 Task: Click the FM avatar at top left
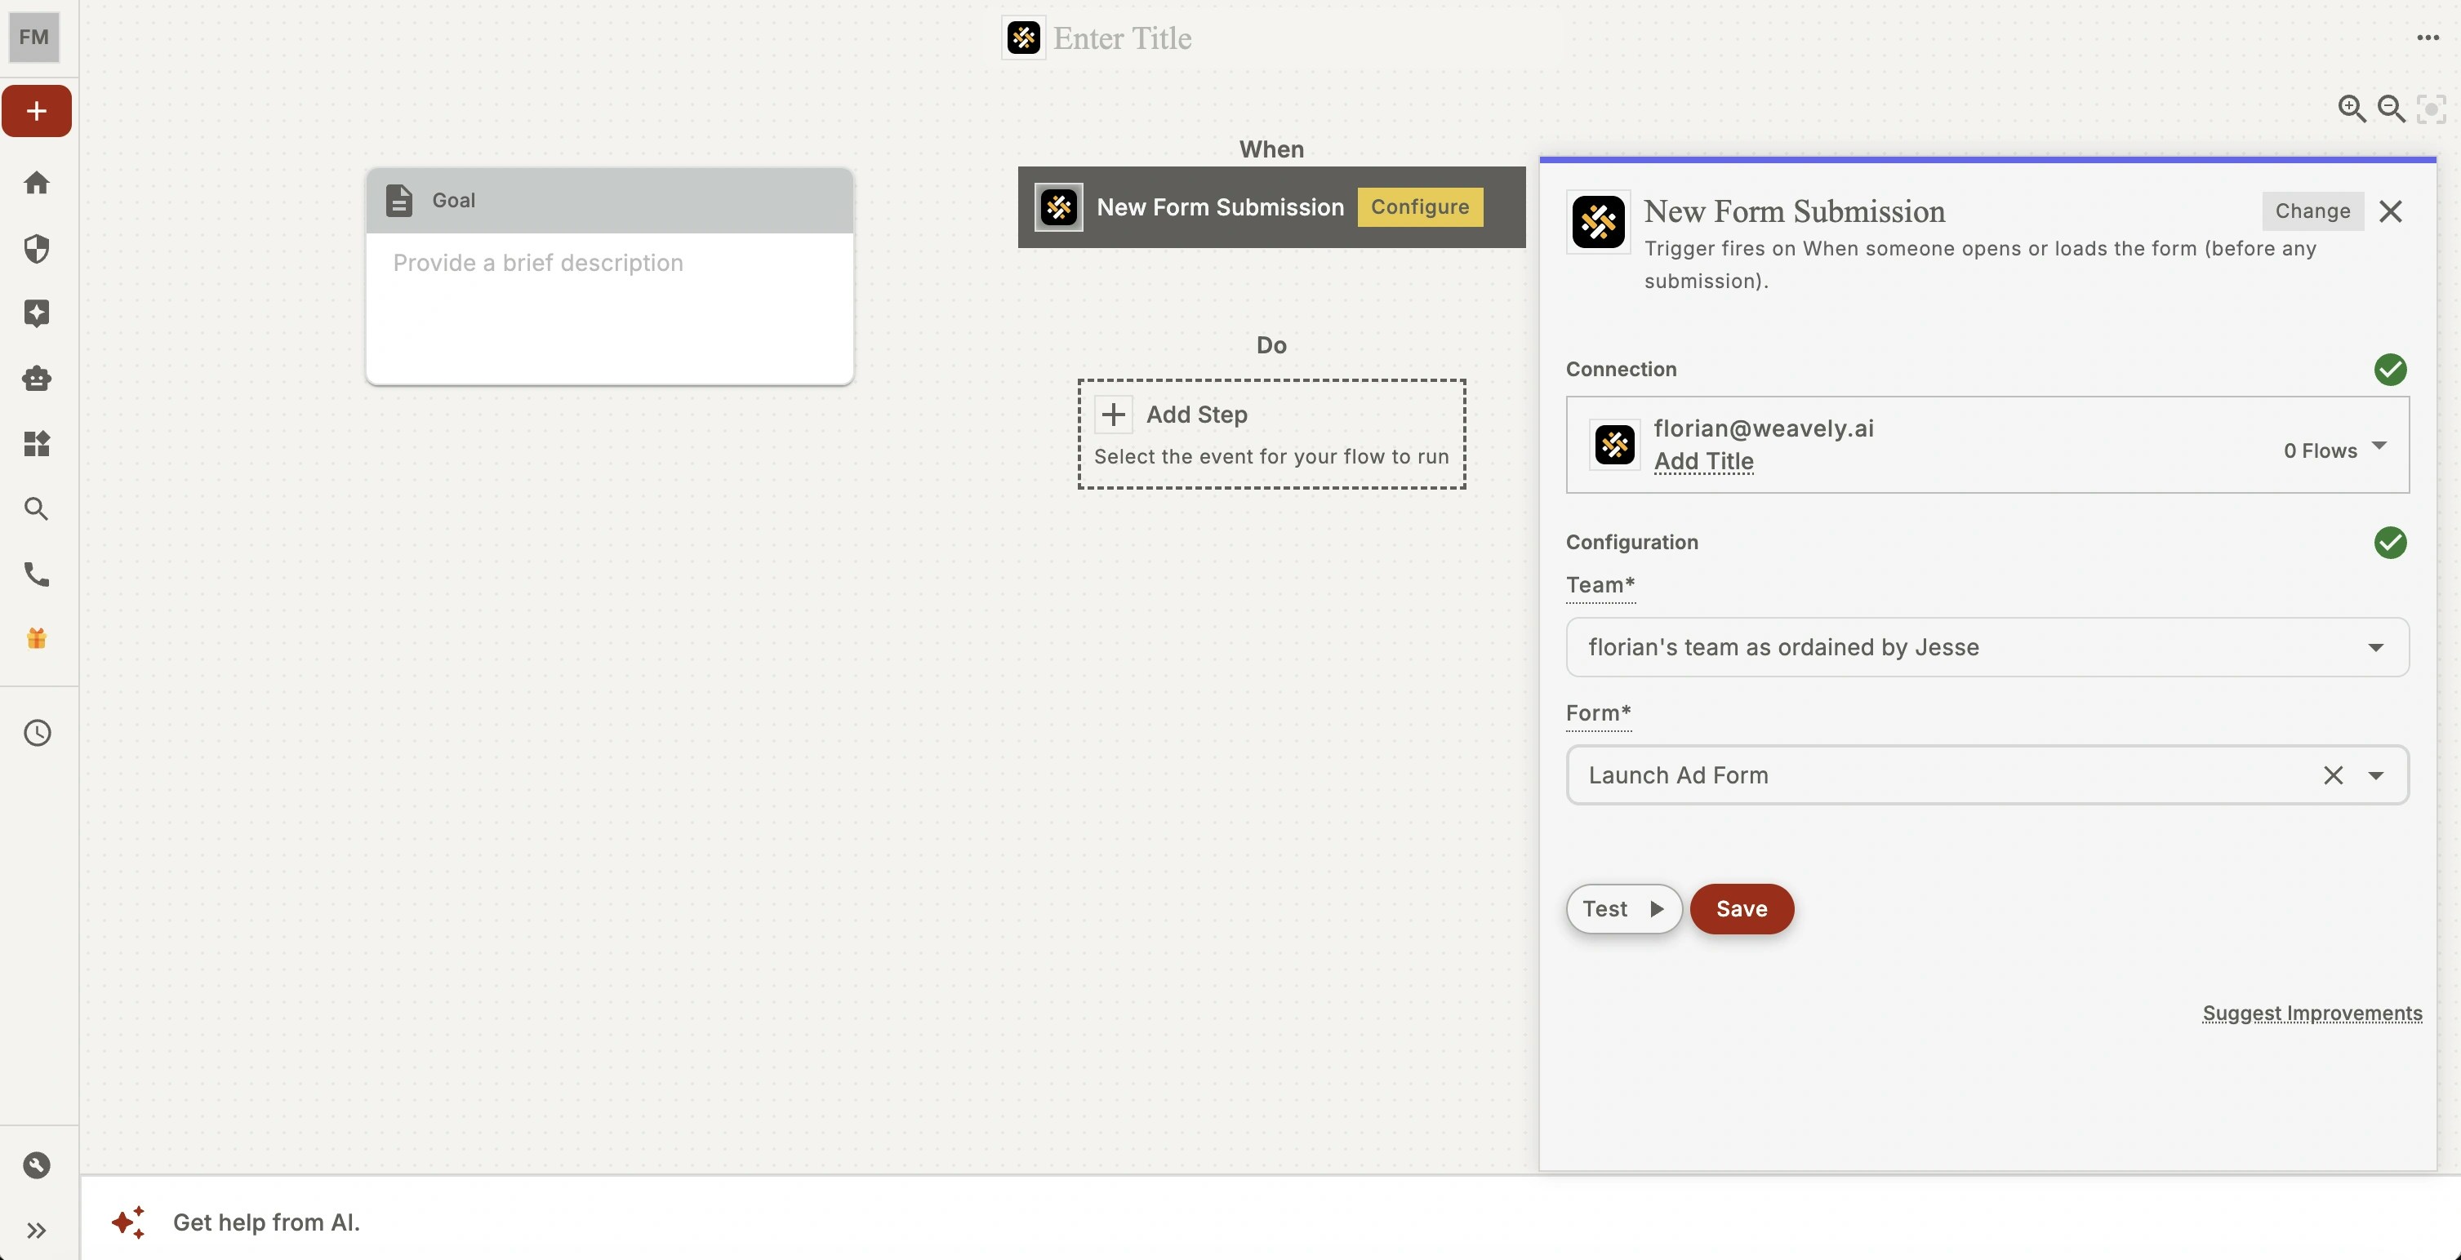click(33, 38)
